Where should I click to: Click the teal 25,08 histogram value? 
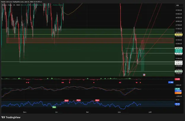[177, 89]
